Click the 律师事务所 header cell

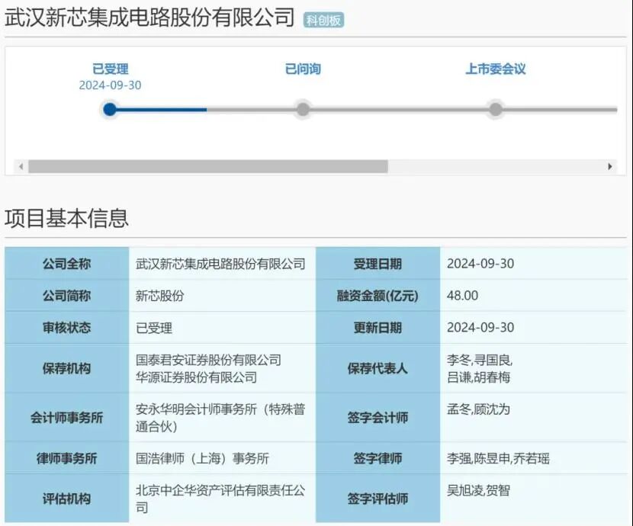tap(66, 458)
